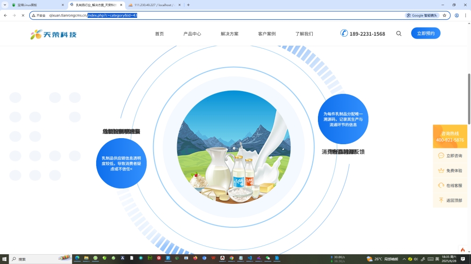This screenshot has height=264, width=471.
Task: Close the 宝塔Linux面板 tab
Action: tap(63, 5)
